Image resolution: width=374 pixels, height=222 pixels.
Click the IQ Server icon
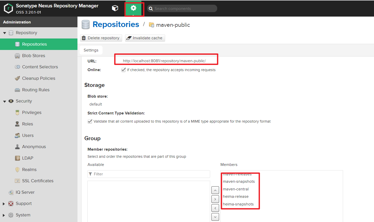point(11,192)
